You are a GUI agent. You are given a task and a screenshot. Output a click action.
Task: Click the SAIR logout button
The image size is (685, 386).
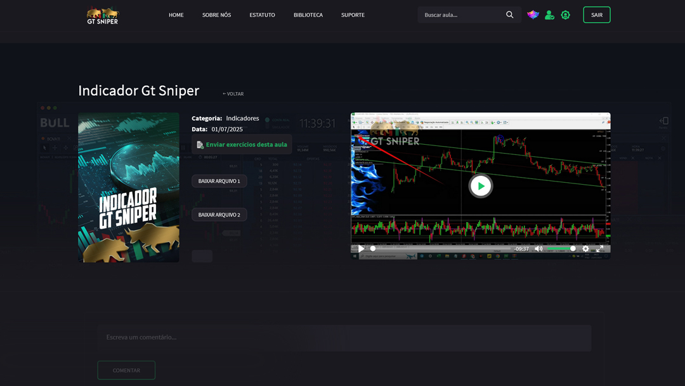click(x=596, y=15)
